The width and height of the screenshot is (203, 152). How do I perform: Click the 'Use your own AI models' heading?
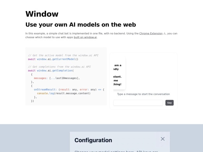(x=81, y=25)
